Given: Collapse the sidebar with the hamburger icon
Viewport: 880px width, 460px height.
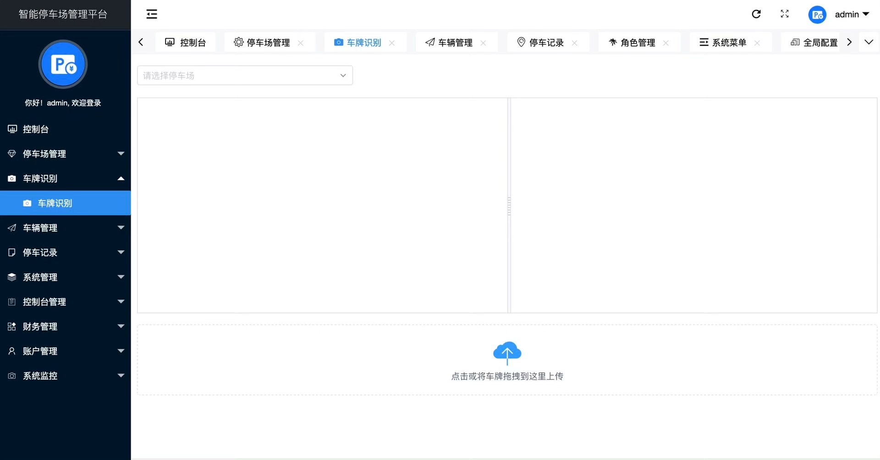Looking at the screenshot, I should [152, 14].
